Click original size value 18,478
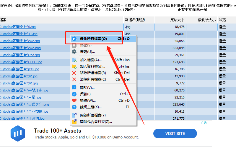Image resolution: width=236 pixels, height=147 pixels. (x=179, y=27)
